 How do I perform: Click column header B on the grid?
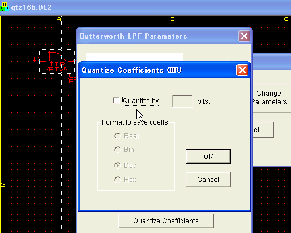click(x=172, y=19)
